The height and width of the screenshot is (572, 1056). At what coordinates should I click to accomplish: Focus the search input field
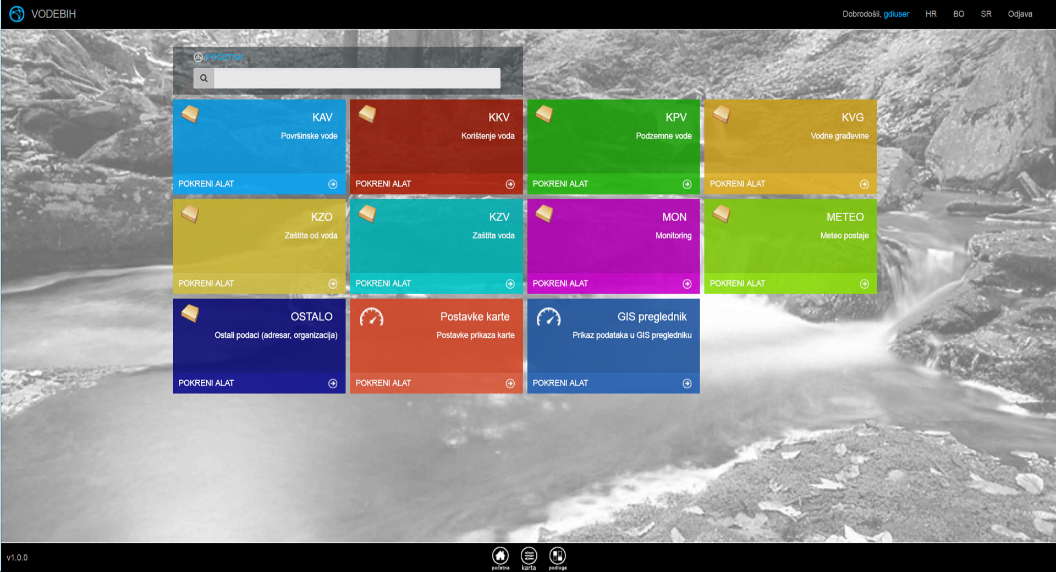point(356,78)
